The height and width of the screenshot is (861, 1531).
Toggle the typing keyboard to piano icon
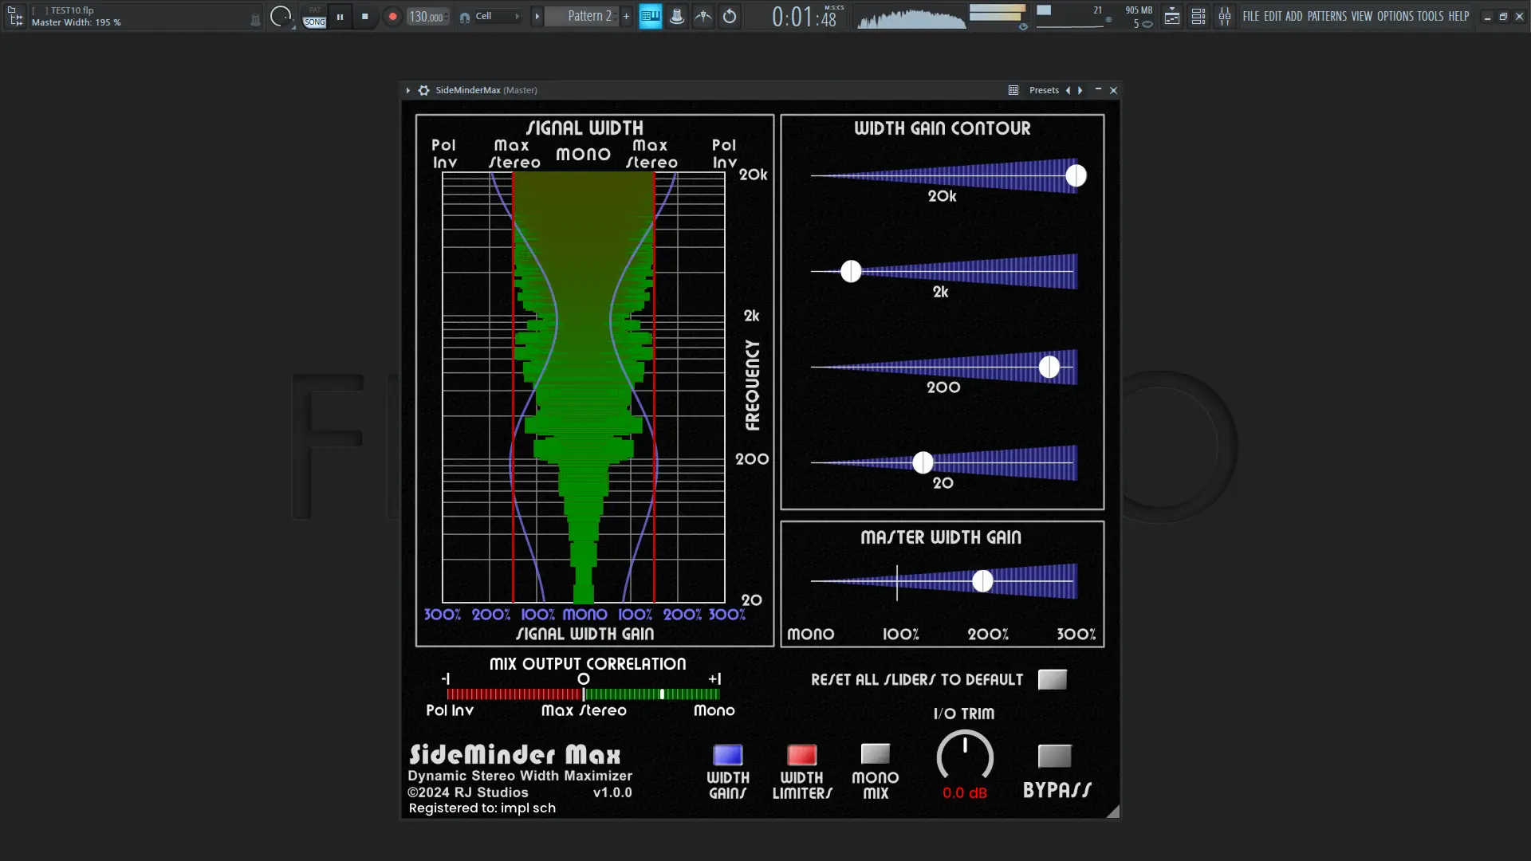tap(651, 16)
